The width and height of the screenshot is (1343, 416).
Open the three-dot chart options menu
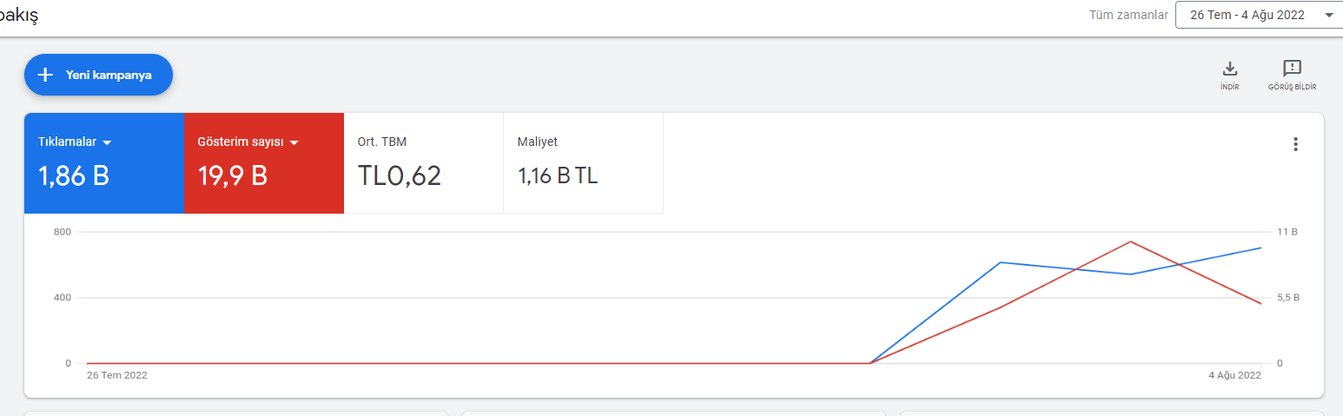(x=1295, y=144)
